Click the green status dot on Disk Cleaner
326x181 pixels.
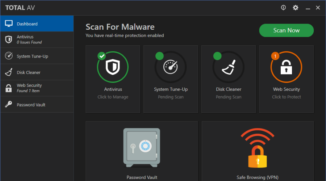217,56
